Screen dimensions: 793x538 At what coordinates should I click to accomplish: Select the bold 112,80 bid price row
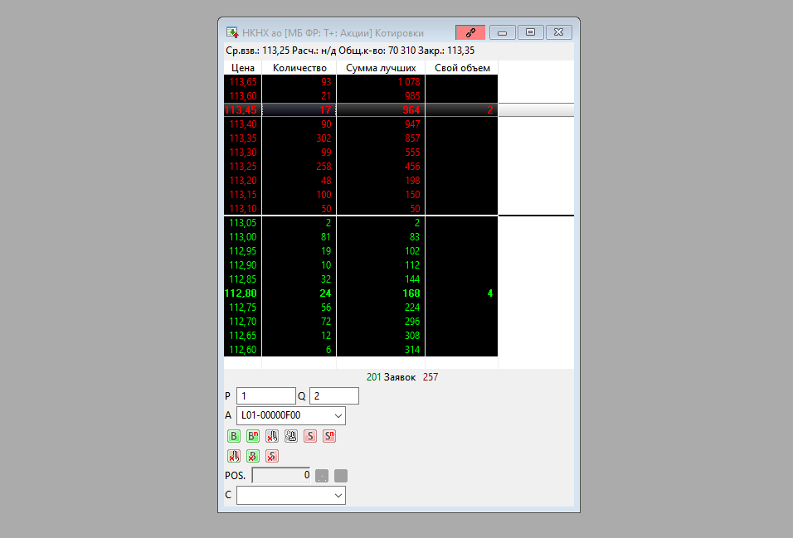coord(242,293)
